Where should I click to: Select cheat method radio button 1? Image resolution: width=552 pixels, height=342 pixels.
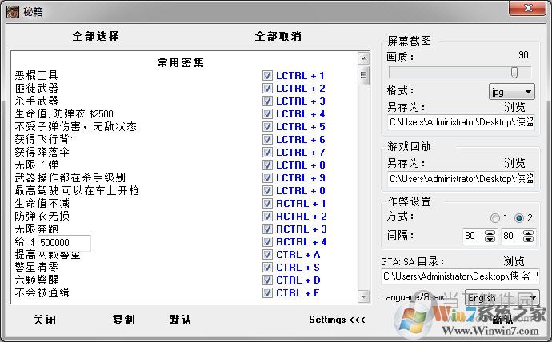click(495, 218)
